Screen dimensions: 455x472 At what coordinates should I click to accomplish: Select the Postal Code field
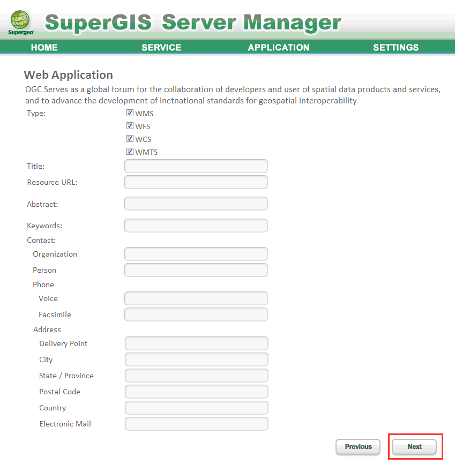(196, 392)
